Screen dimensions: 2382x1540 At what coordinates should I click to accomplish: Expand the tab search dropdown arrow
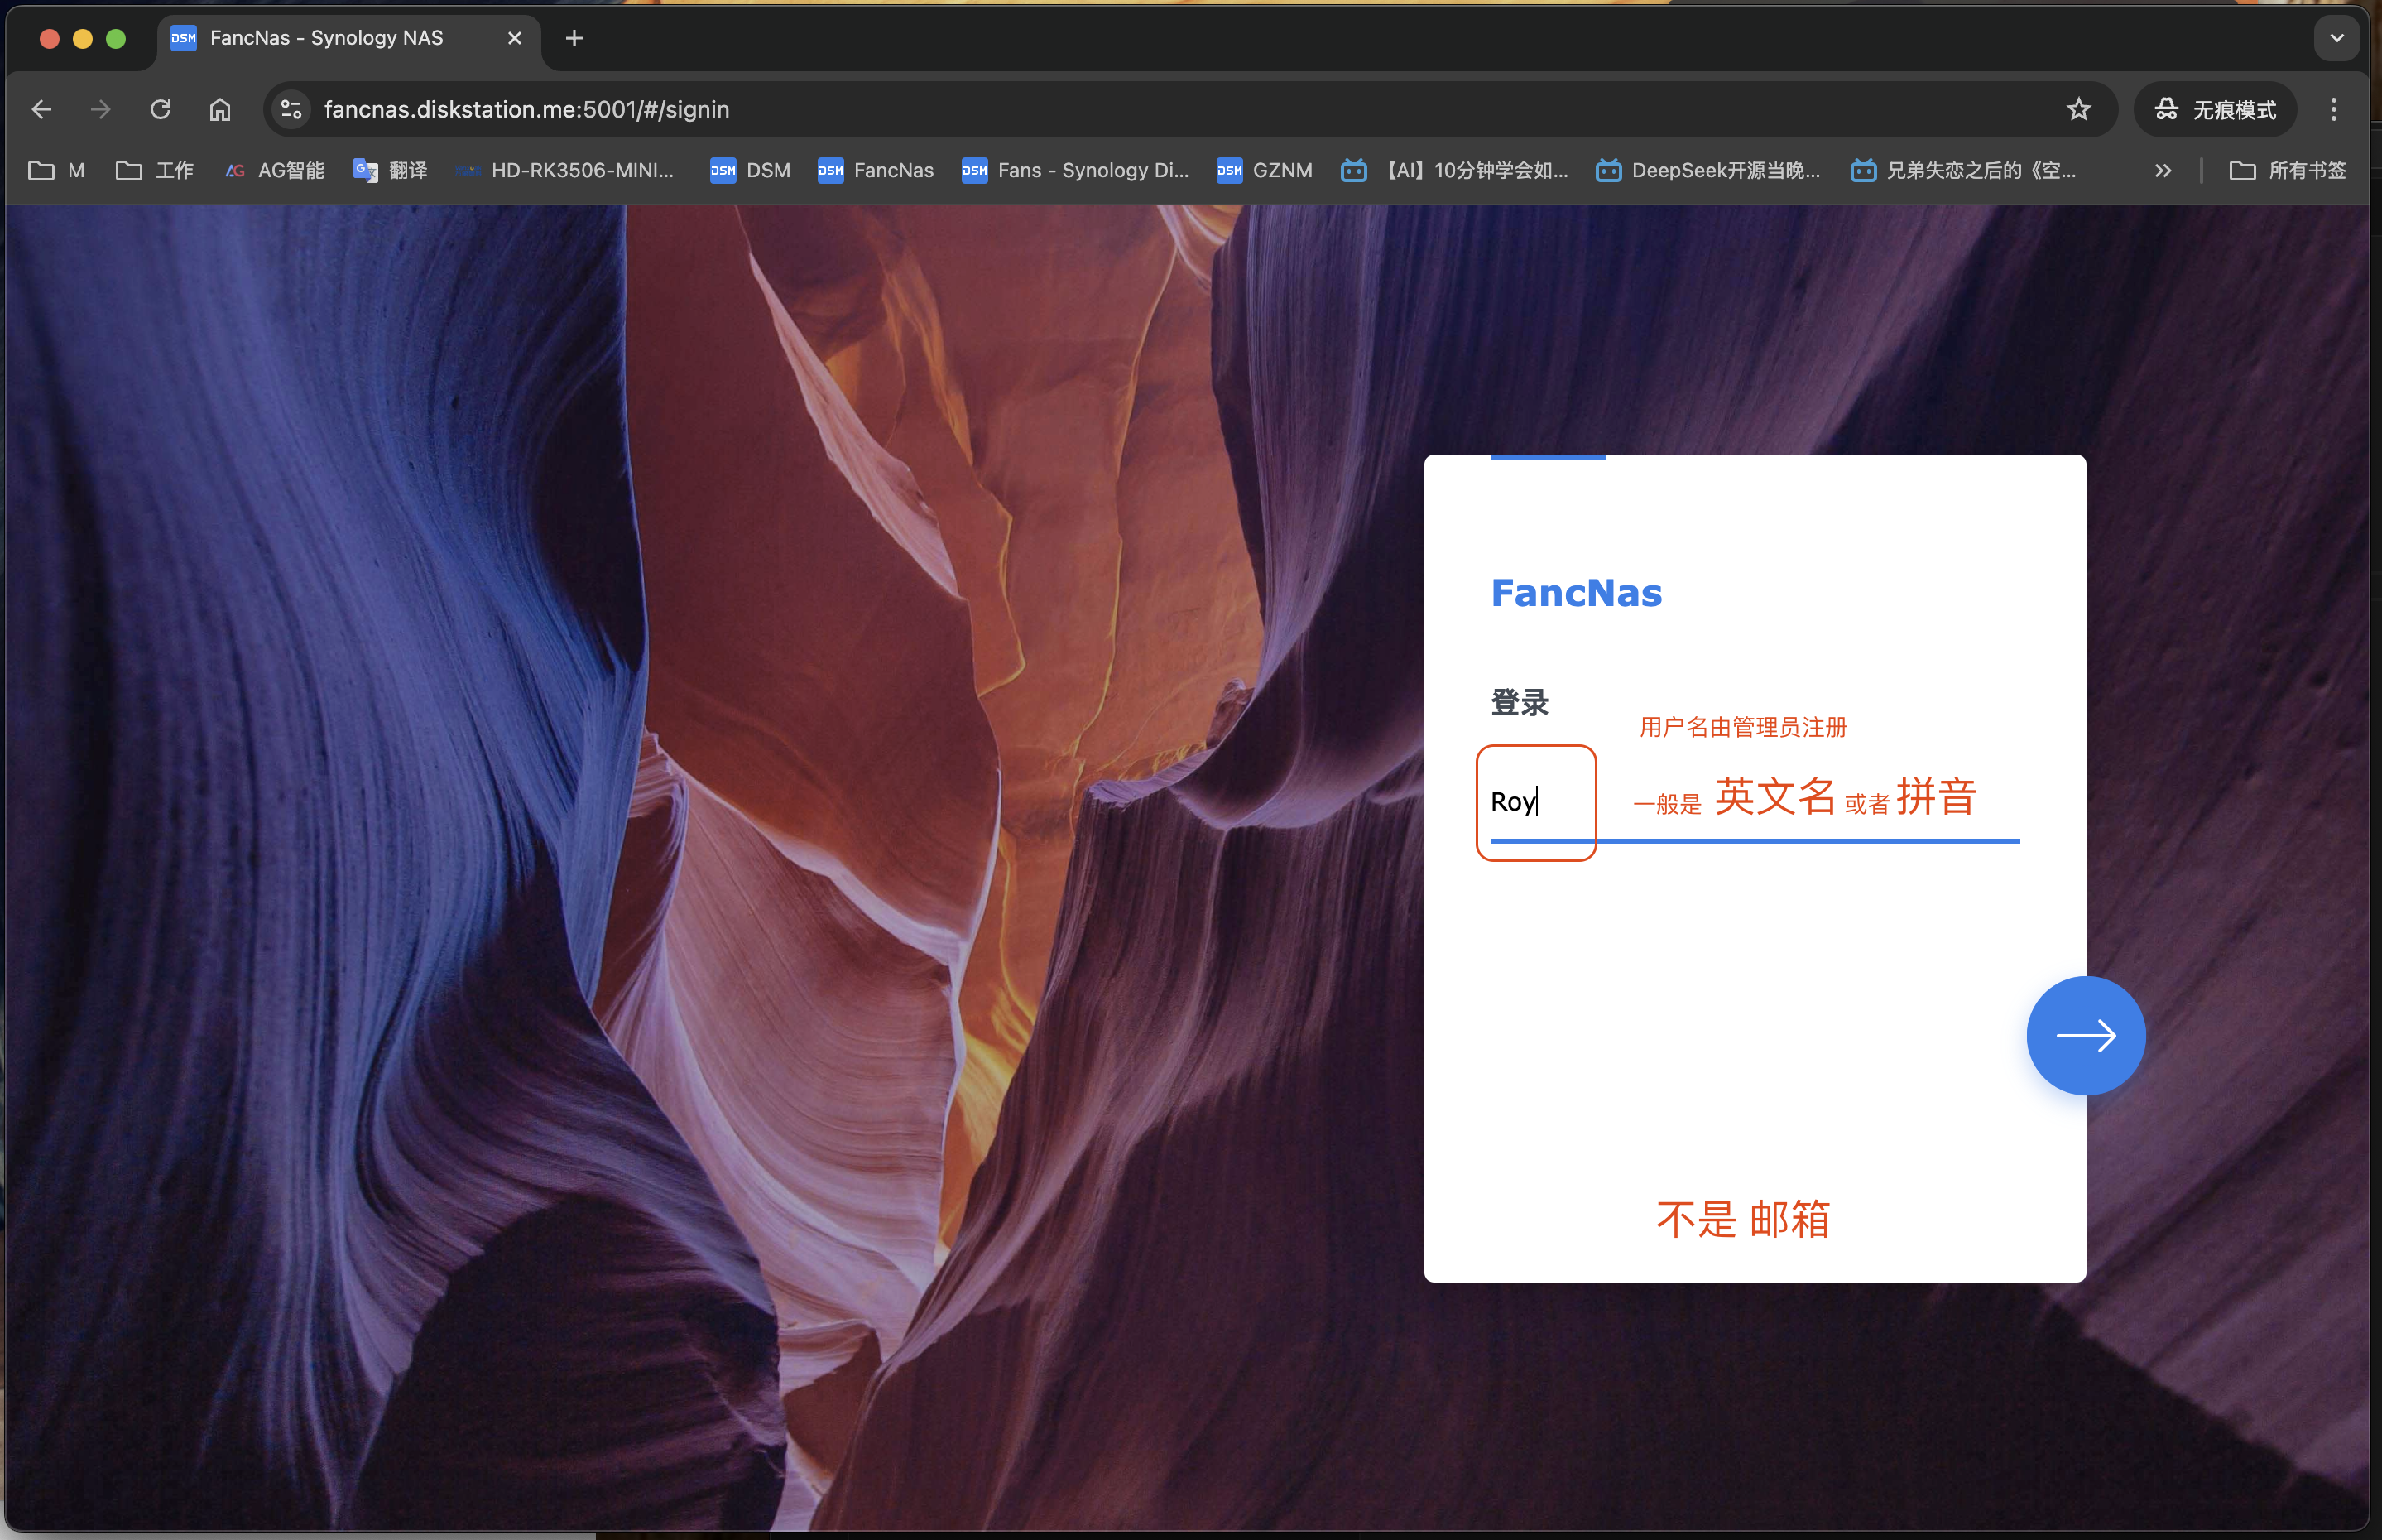coord(2337,38)
